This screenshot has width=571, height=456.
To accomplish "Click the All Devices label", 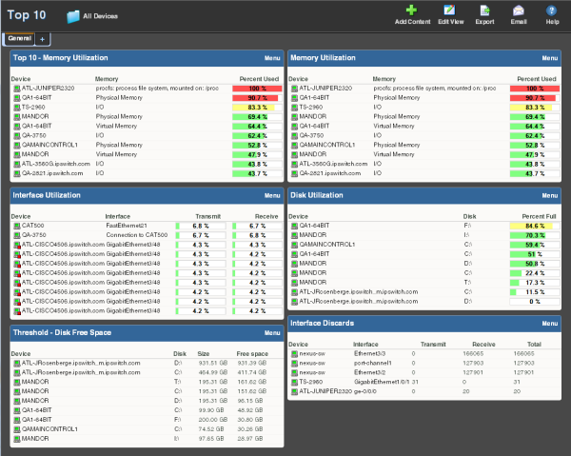I will [x=100, y=16].
